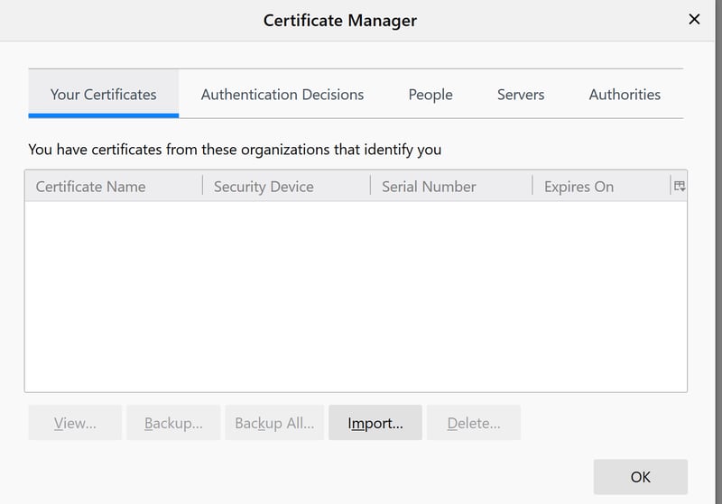Viewport: 722px width, 504px height.
Task: Select the People tab
Action: pos(430,95)
